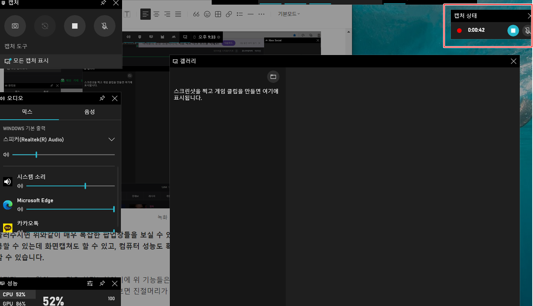
Task: Open the toolbar overflow ellipsis menu
Action: coord(261,14)
